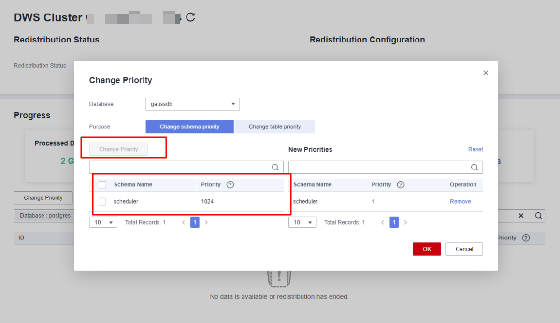Tick the select-all Schema Name header checkbox

(x=102, y=184)
